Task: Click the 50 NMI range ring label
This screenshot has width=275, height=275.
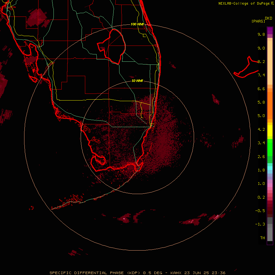Action: pos(137,81)
